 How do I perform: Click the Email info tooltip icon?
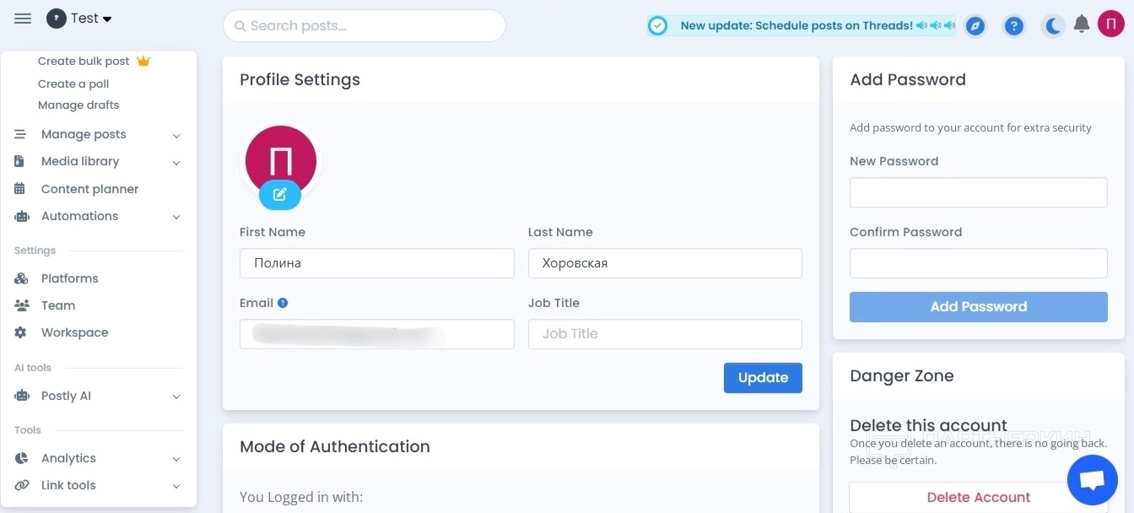pos(283,303)
